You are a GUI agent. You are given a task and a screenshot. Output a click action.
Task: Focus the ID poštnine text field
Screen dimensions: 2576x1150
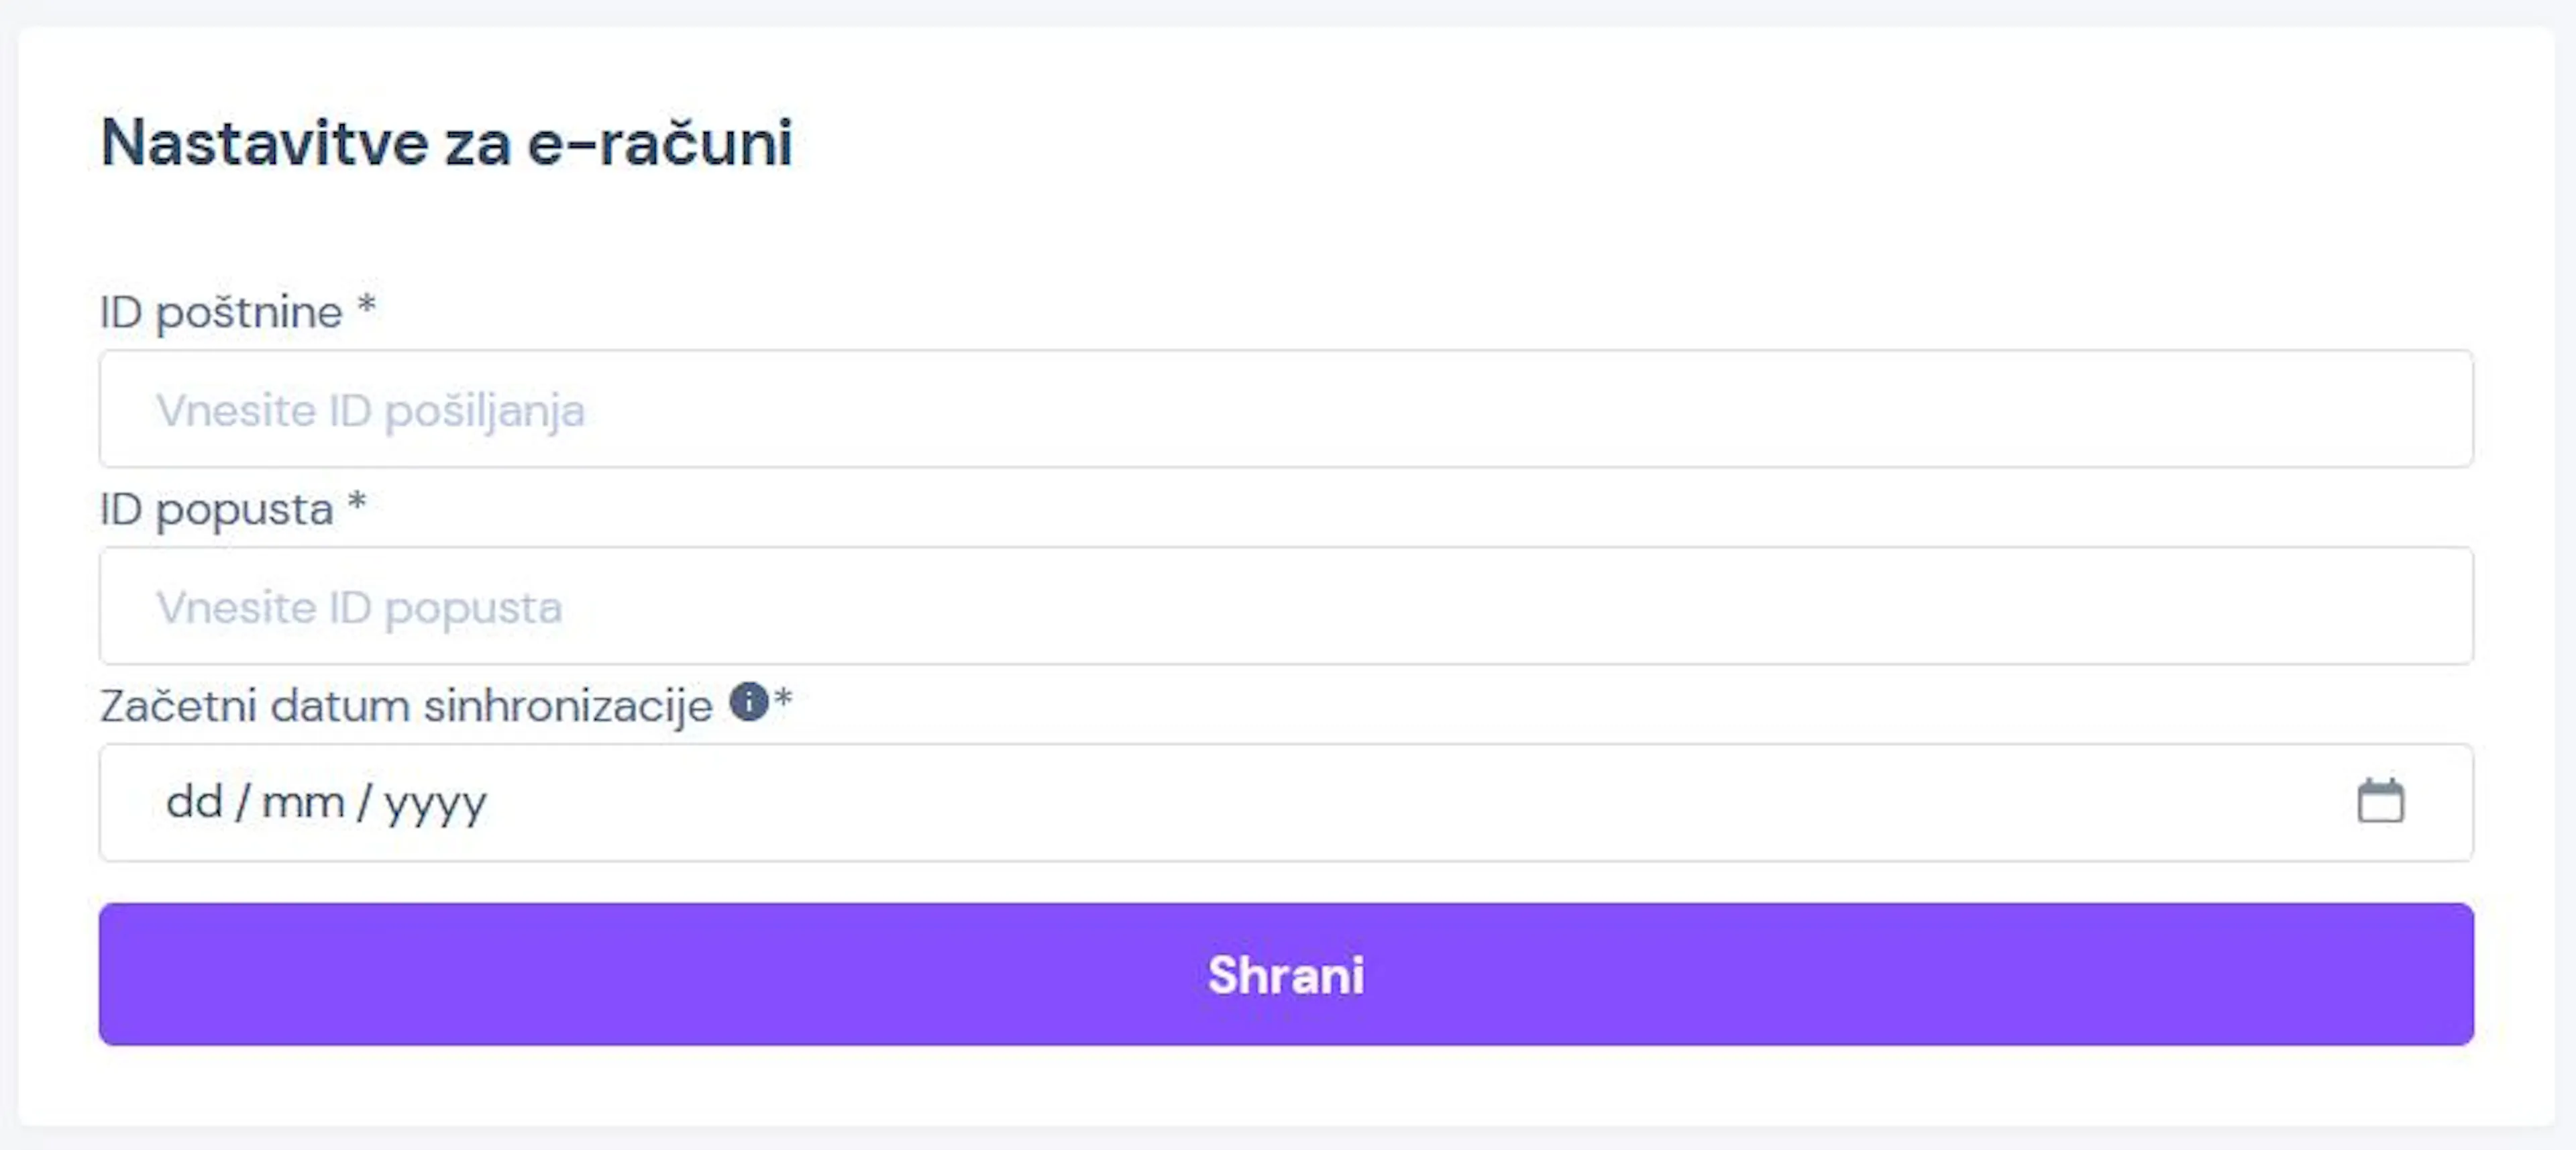1286,409
